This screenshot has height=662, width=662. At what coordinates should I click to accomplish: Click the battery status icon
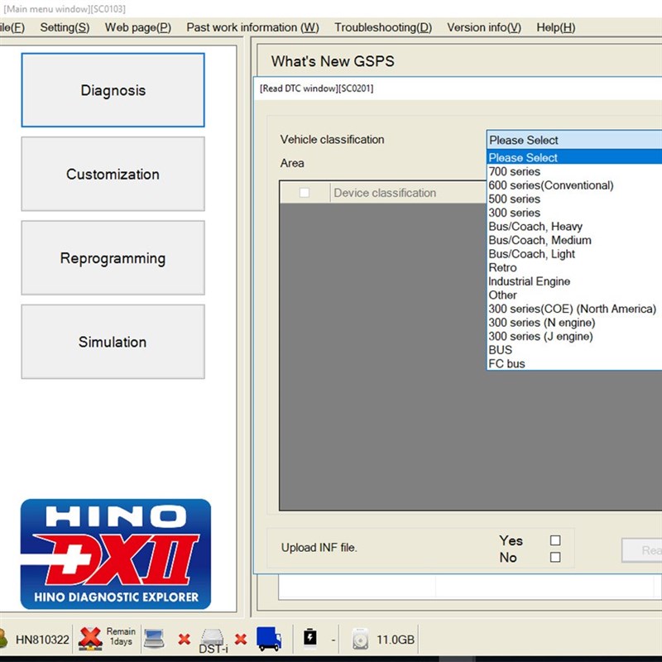(310, 636)
